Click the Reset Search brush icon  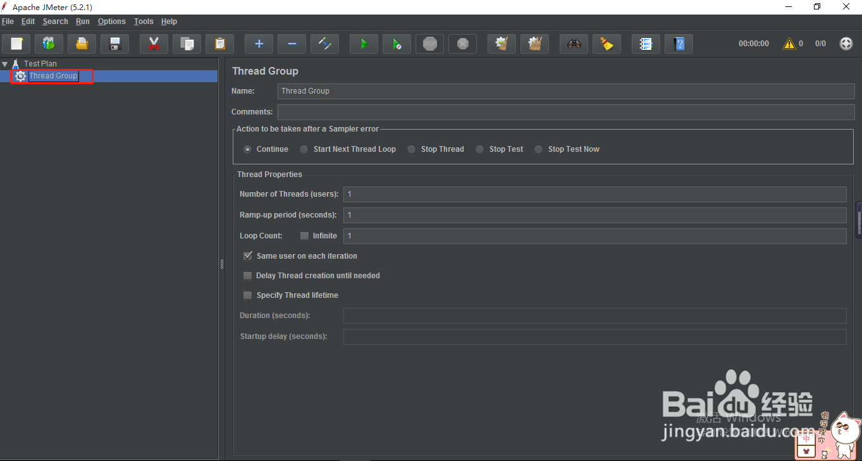pos(606,44)
